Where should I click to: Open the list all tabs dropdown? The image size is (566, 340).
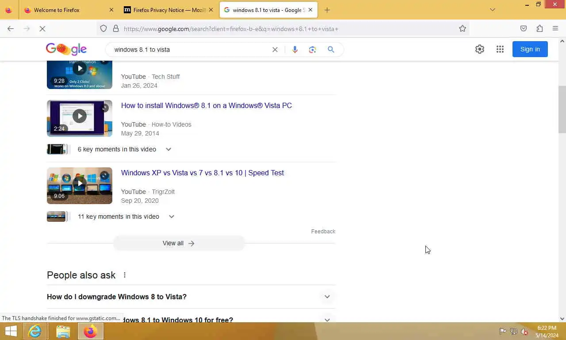(493, 10)
